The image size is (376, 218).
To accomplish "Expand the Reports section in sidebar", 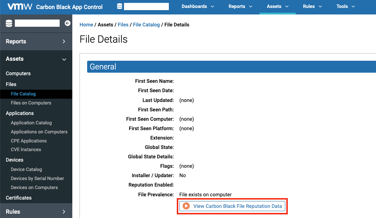I will [36, 42].
